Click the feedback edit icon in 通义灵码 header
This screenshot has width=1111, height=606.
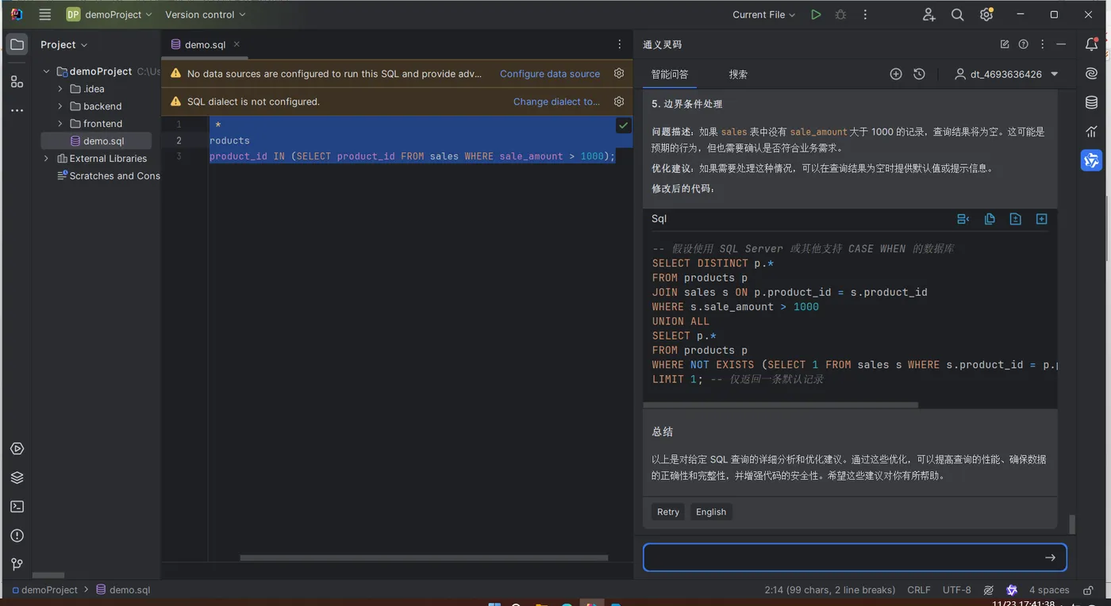[1005, 44]
